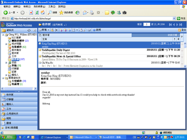
Task: Click the flag status column header
Action: point(182,37)
